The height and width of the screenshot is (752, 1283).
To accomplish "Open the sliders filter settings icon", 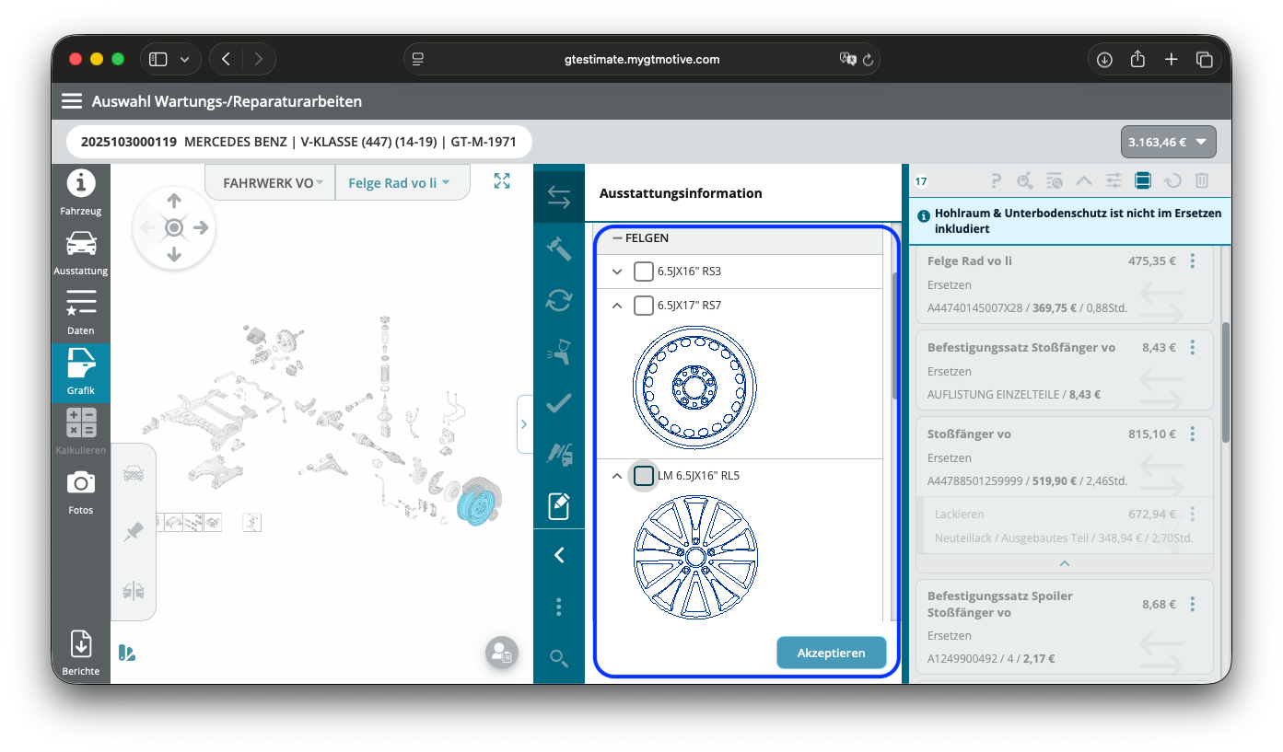I will 1114,181.
